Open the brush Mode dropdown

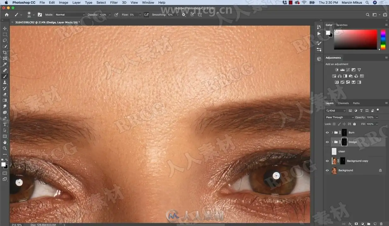(70, 15)
